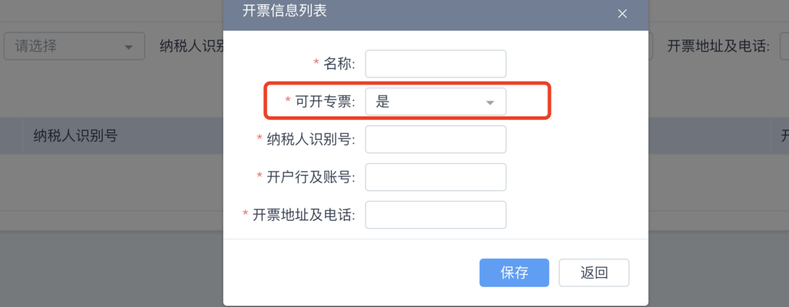Click the blue 保存 button

[x=514, y=273]
